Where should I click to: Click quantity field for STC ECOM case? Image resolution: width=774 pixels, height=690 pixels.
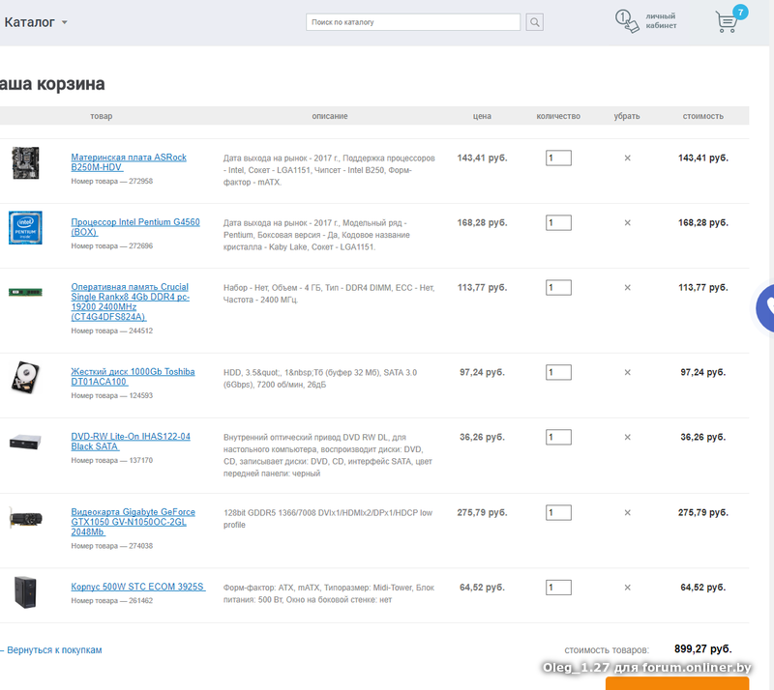point(558,587)
